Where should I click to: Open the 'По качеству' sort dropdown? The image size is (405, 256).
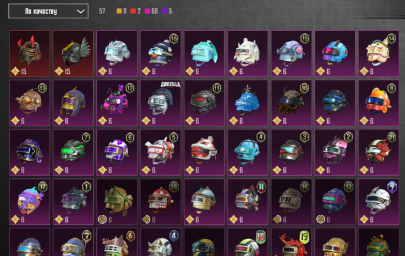click(48, 11)
